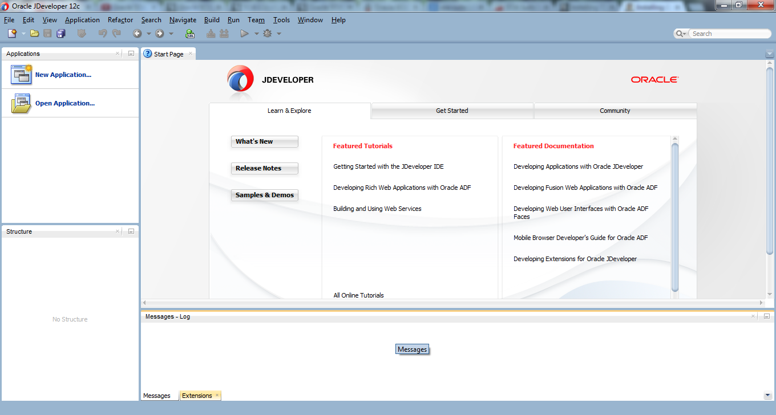The height and width of the screenshot is (415, 776).
Task: Open Developing Rich Web Applications with Oracle ADF
Action: 402,188
